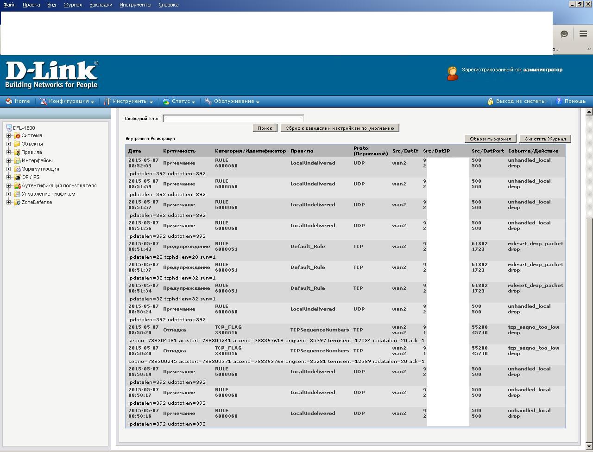
Task: Expand the Управление трафиком tree node
Action: 8,194
